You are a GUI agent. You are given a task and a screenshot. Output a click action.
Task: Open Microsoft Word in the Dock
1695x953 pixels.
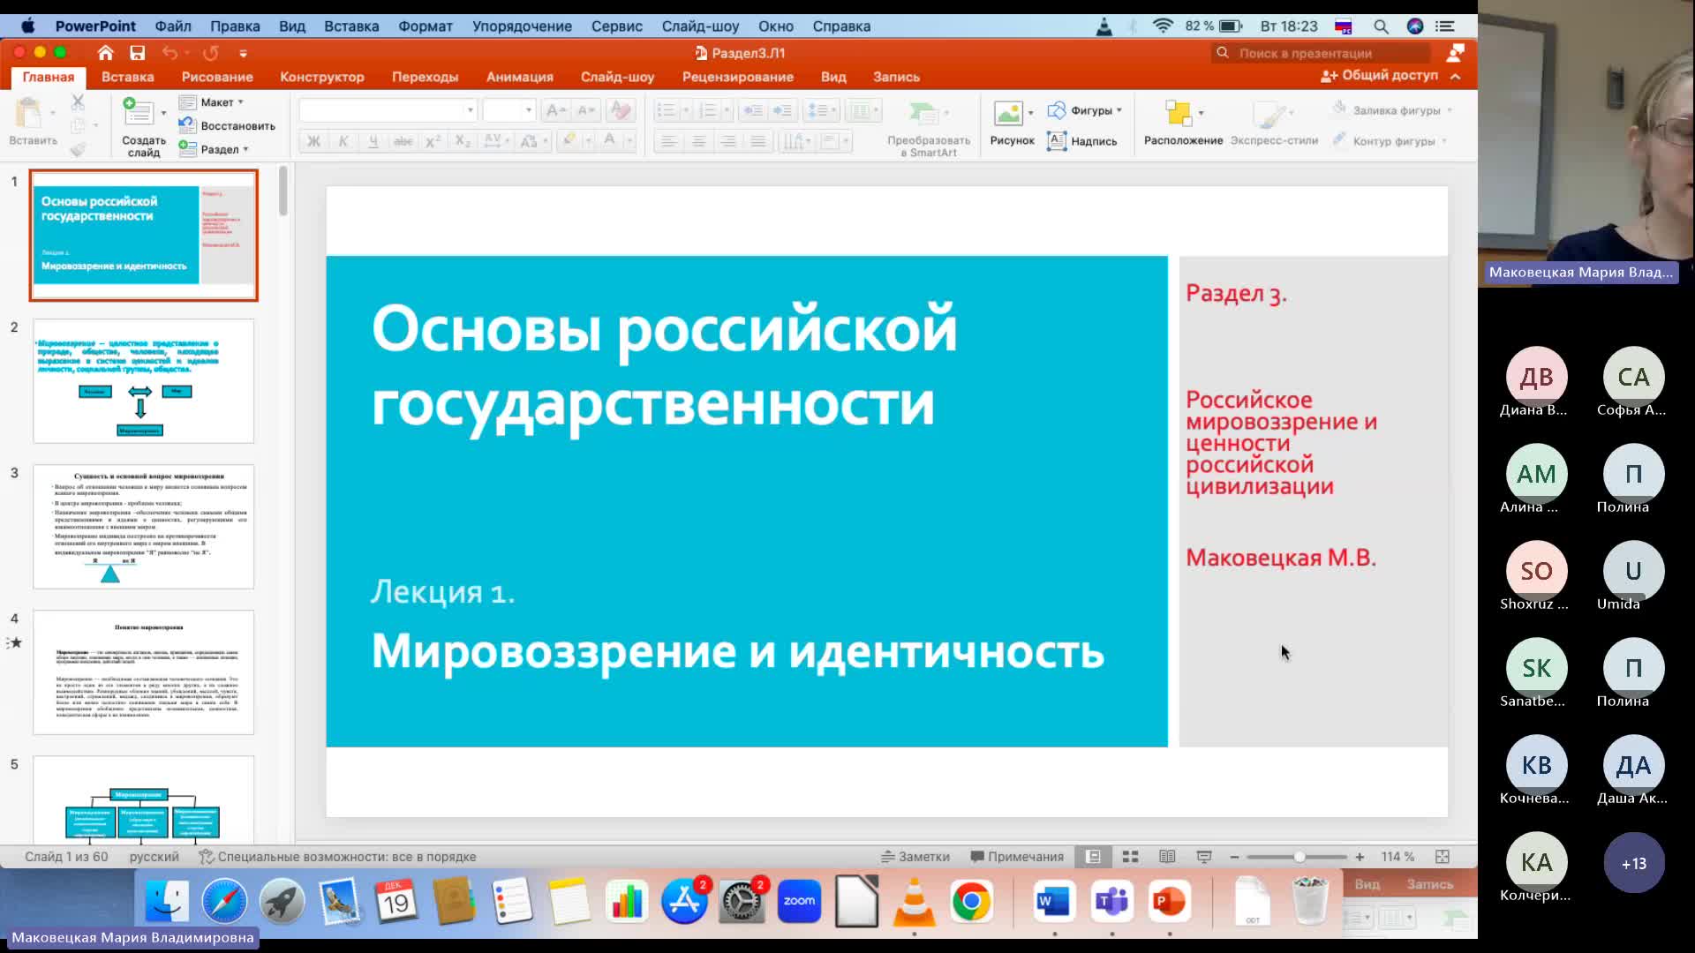tap(1054, 902)
